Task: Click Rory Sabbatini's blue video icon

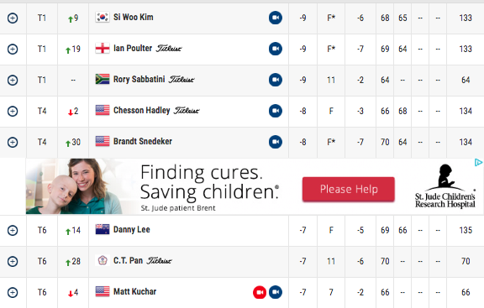Action: [x=276, y=80]
